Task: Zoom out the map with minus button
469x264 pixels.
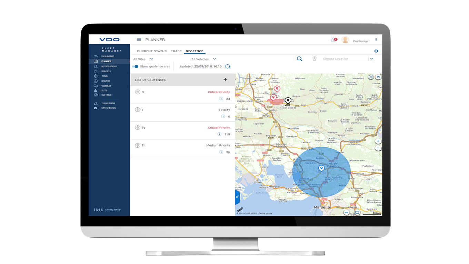Action: [x=378, y=148]
